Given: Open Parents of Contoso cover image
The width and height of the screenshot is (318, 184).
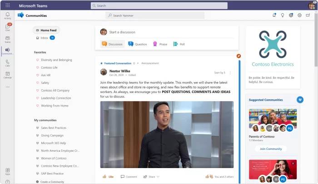Looking at the screenshot, I should point(273,118).
